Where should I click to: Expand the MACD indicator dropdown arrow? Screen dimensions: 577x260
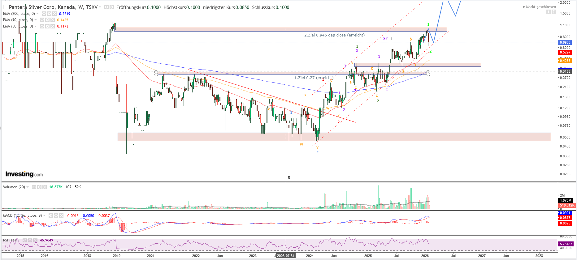[x=44, y=215]
